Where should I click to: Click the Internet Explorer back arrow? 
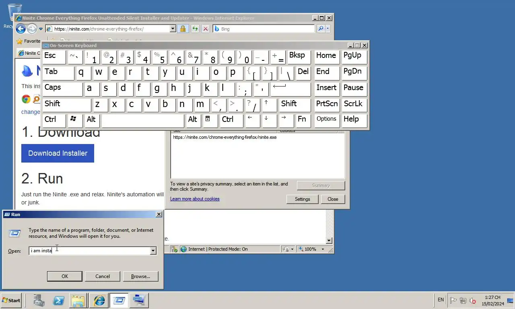21,29
